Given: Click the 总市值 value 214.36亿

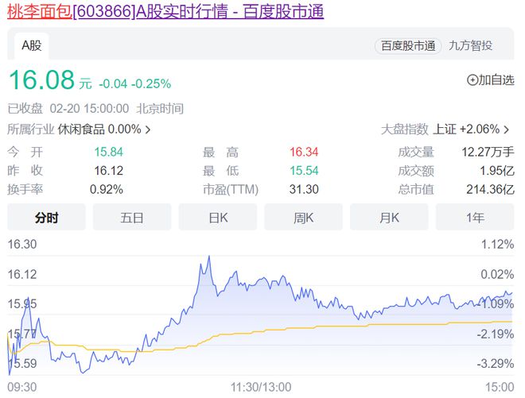Looking at the screenshot, I should pyautogui.click(x=490, y=189).
